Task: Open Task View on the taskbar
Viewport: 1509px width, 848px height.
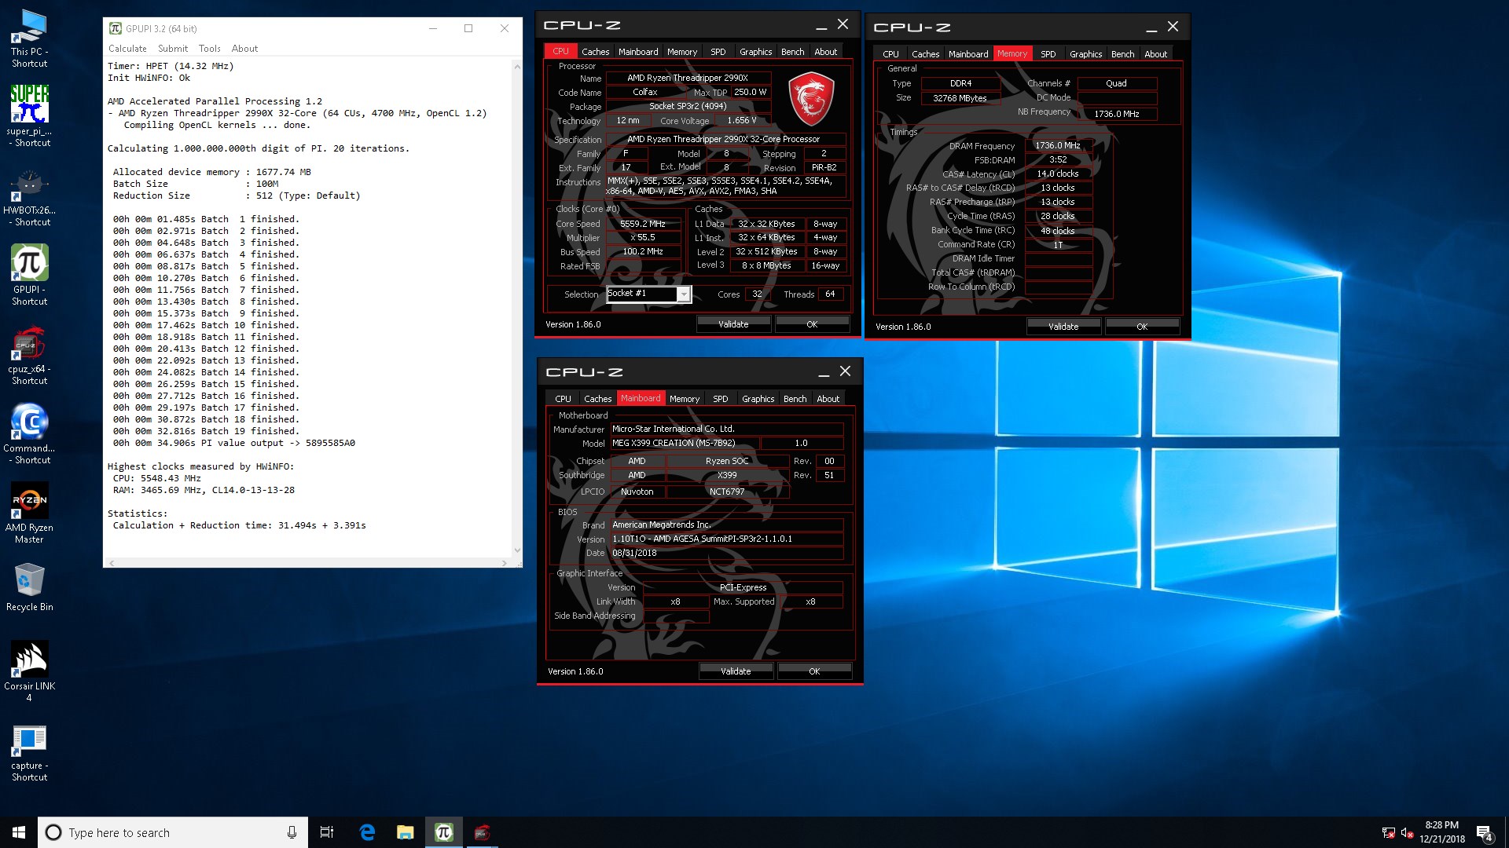Action: click(327, 832)
